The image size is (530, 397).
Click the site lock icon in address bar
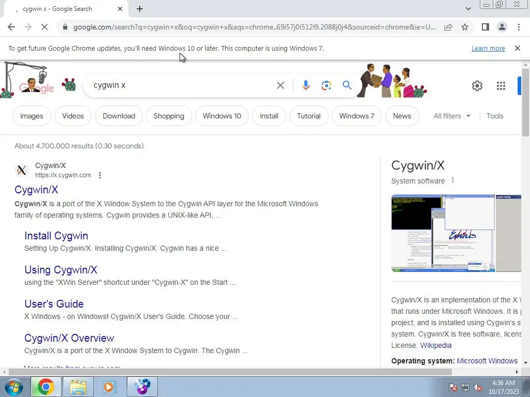click(65, 27)
